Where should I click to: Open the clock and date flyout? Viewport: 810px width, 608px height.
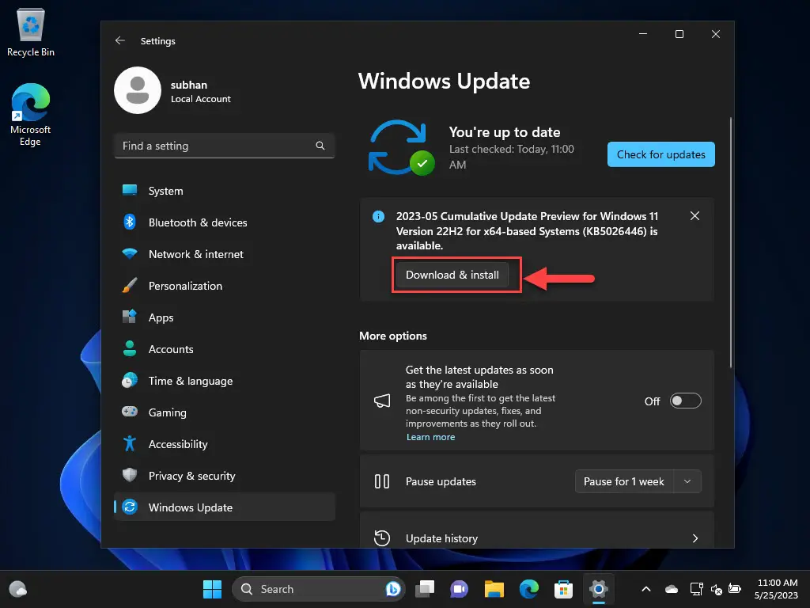pos(777,589)
